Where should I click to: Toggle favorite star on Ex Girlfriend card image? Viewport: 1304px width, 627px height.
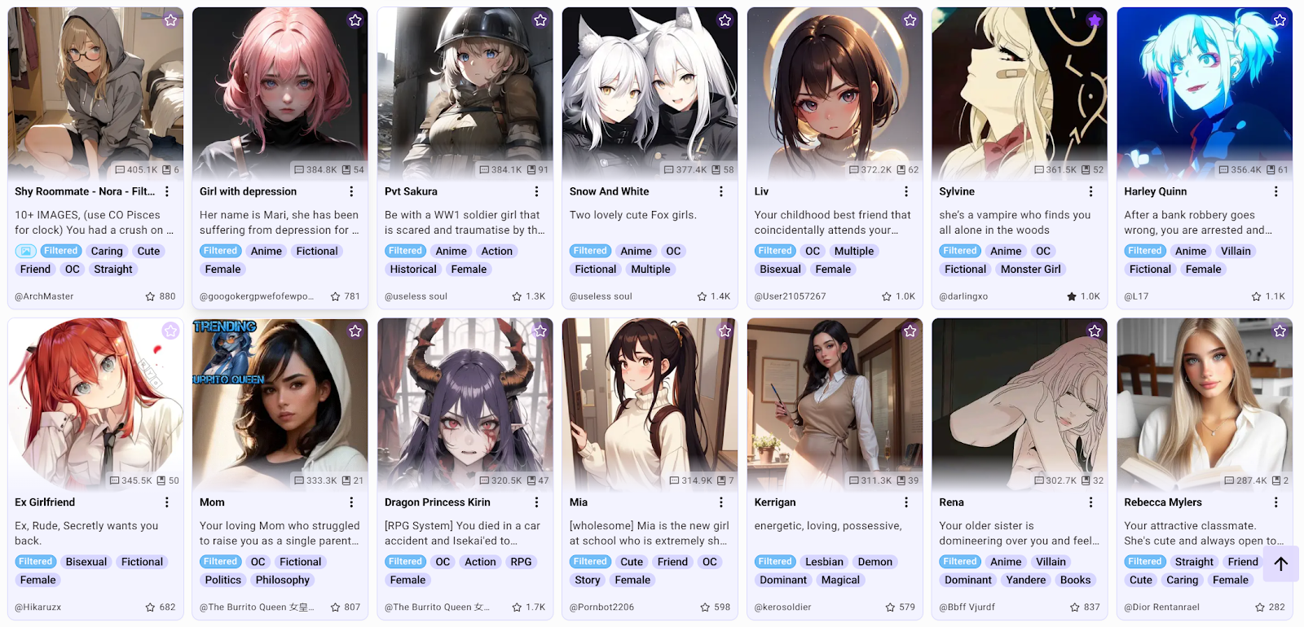point(170,331)
